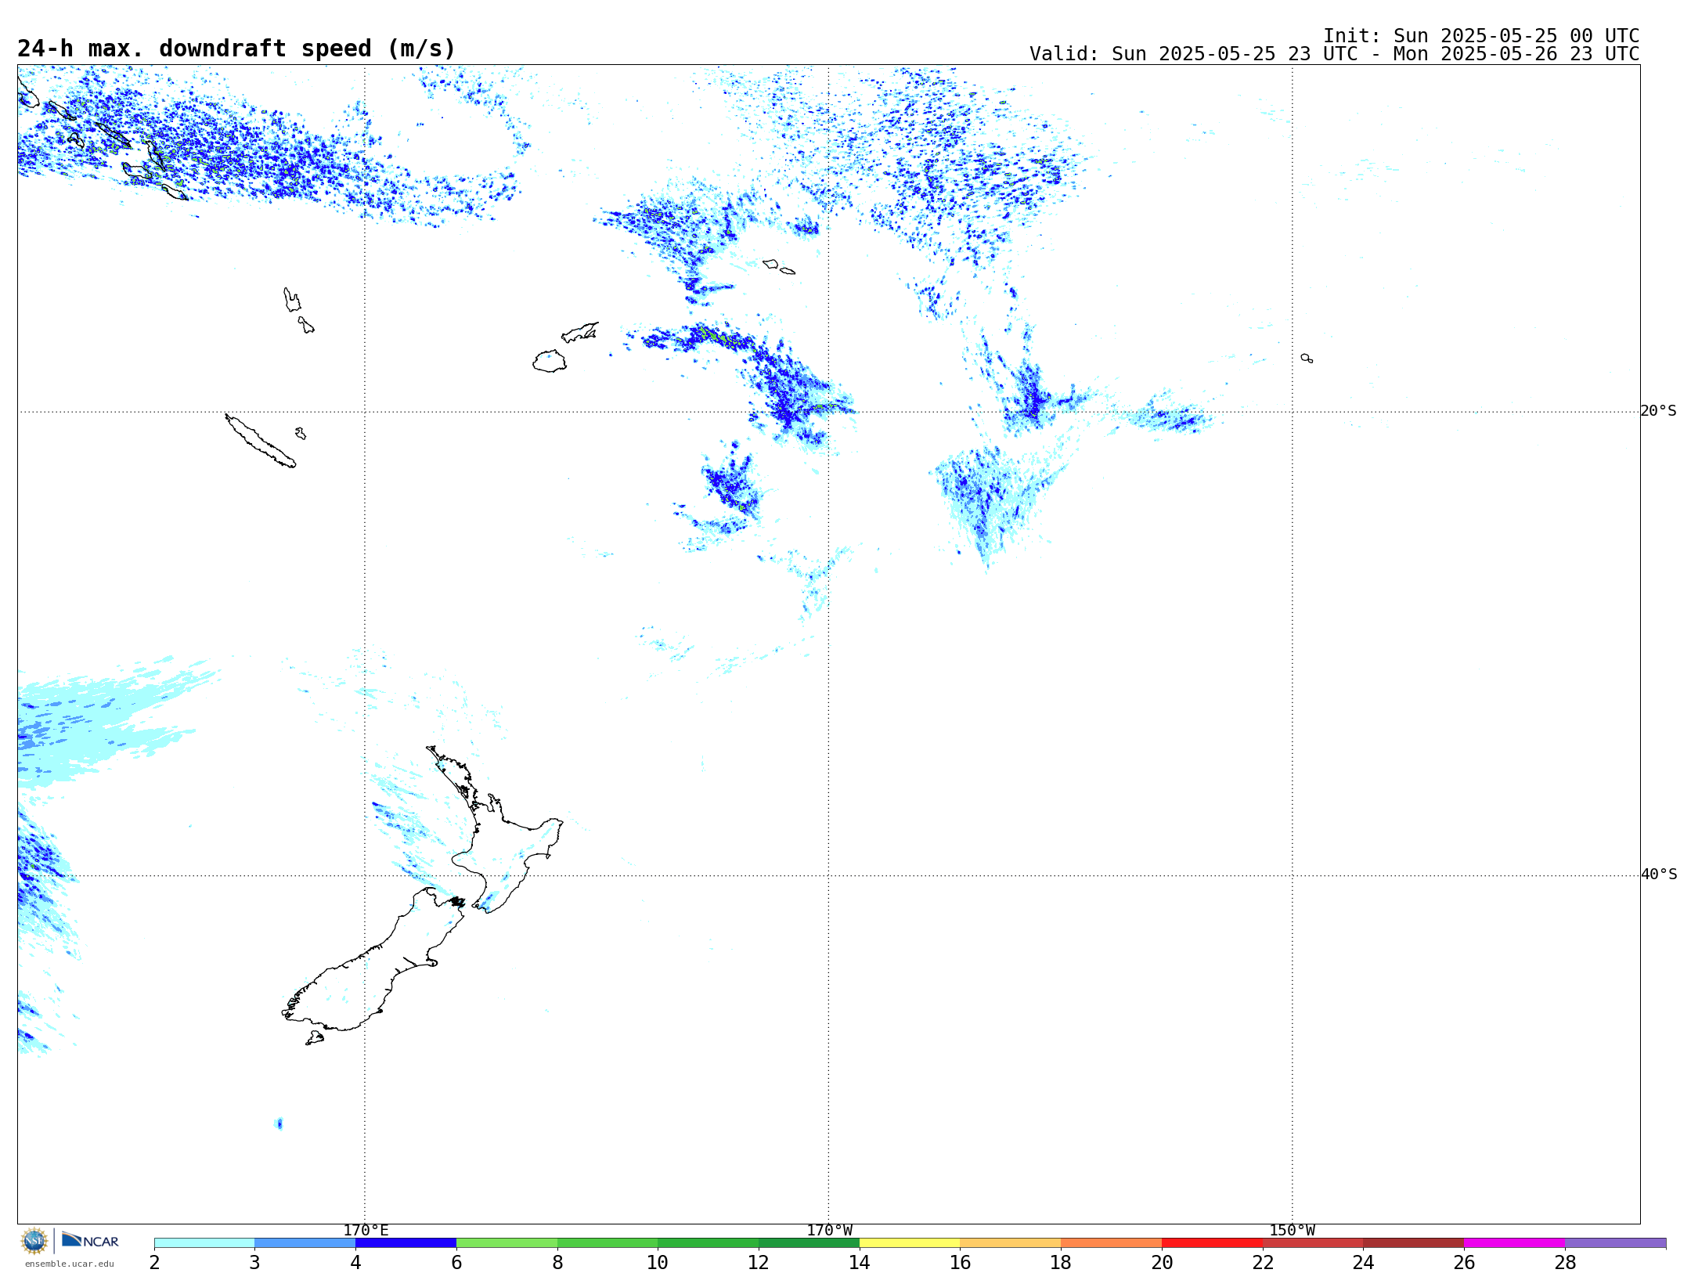Screen dimensions: 1691x1273
Task: Click colorbar tick label '14'
Action: pyautogui.click(x=860, y=1262)
